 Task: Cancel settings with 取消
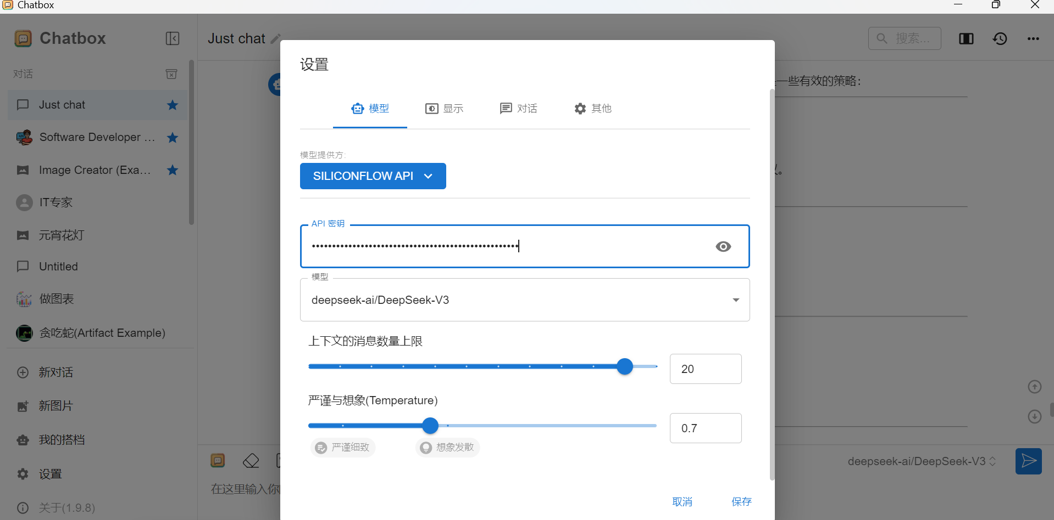tap(683, 502)
